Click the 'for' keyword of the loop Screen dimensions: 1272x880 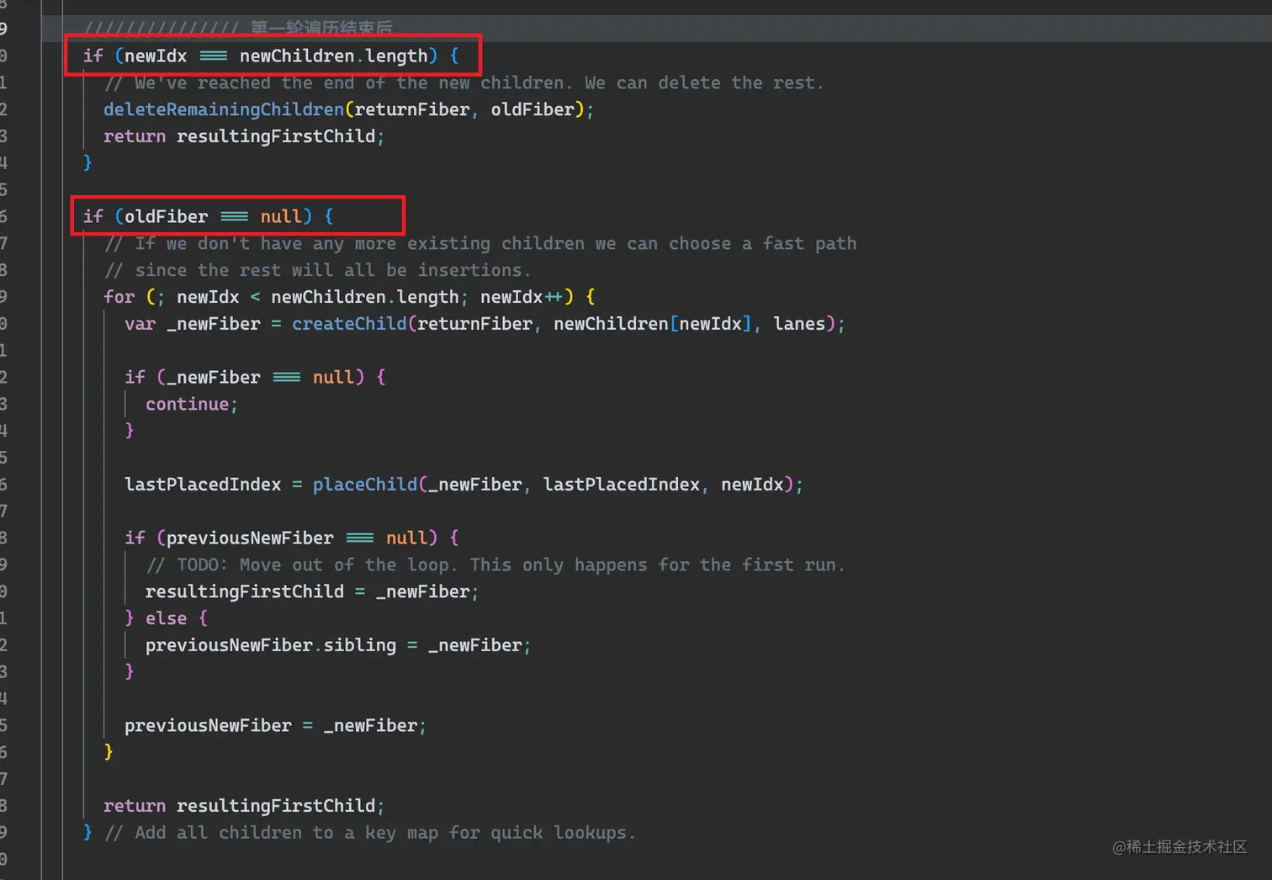click(x=119, y=297)
